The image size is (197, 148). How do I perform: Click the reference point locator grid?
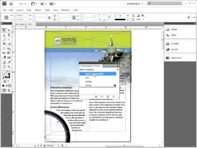[6, 18]
